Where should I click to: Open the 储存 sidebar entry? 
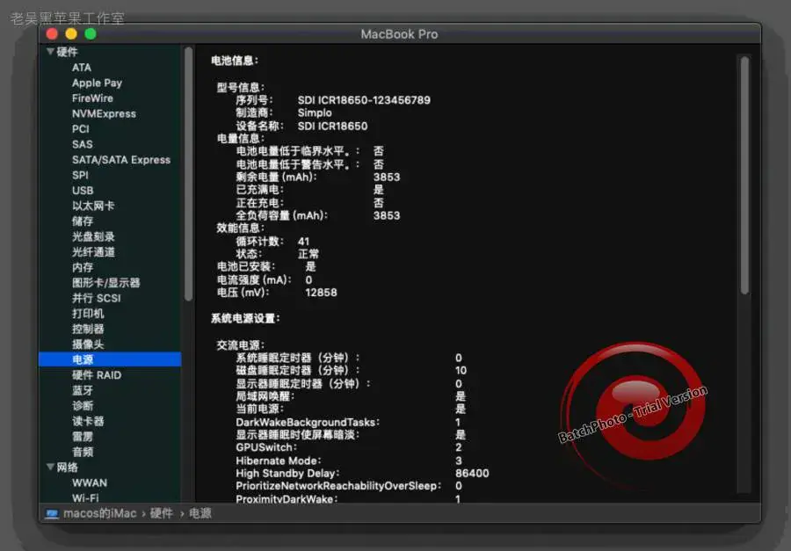tap(83, 221)
